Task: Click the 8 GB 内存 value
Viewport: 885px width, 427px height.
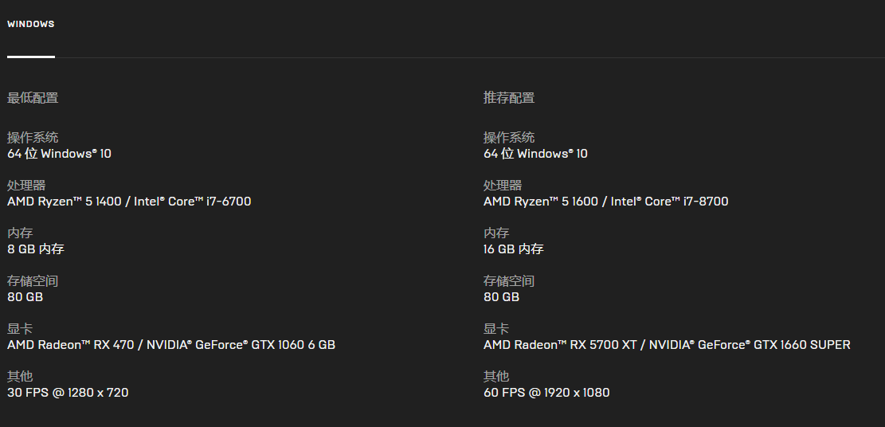Action: pos(36,249)
